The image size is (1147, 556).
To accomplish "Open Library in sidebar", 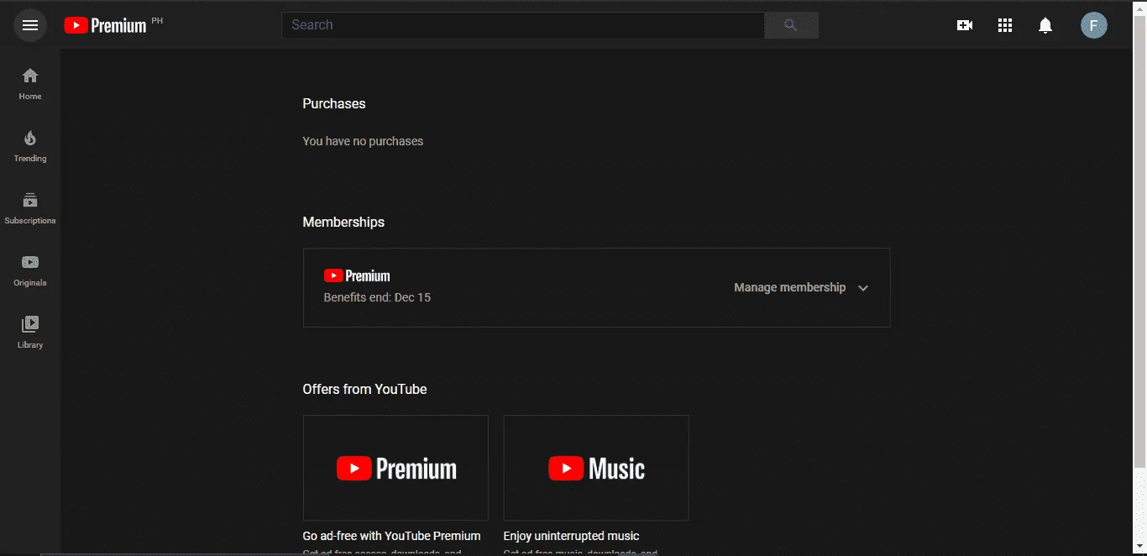I will tap(30, 333).
